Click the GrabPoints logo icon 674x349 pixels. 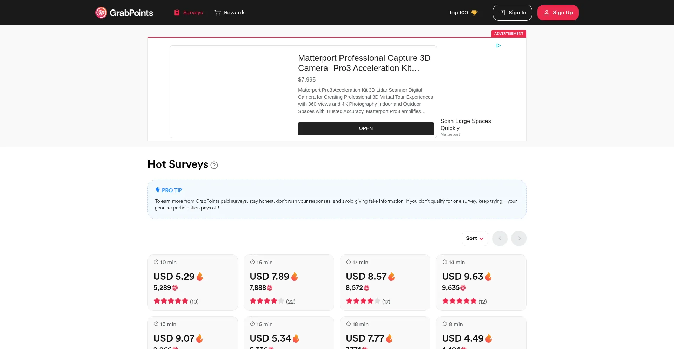click(101, 13)
